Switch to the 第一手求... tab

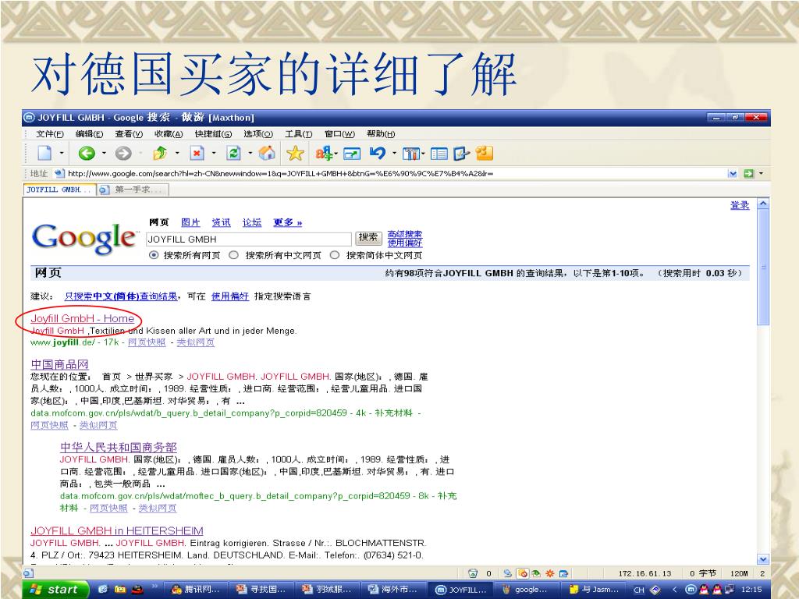(x=133, y=190)
